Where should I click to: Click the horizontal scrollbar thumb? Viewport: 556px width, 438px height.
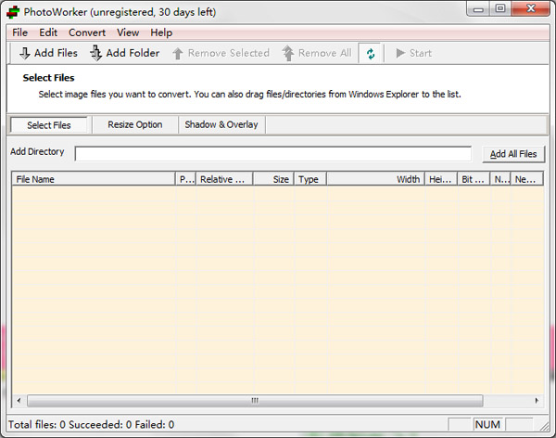tap(255, 401)
